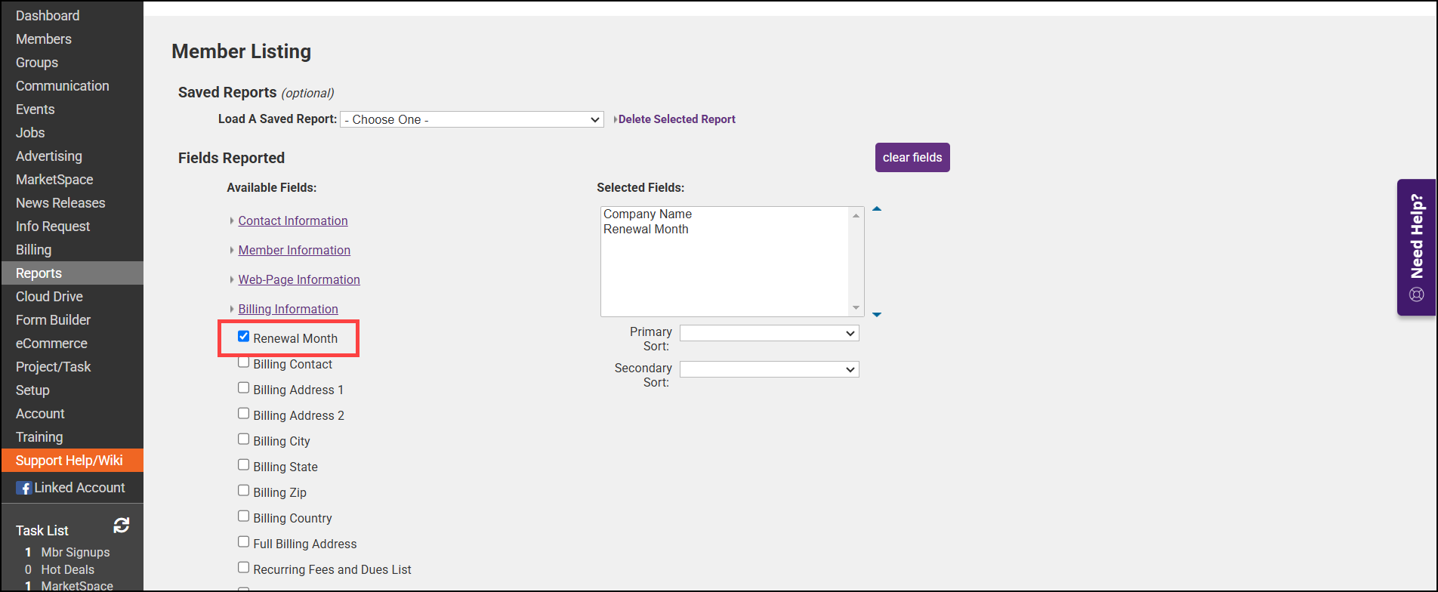Collapse the Billing Information section

[288, 309]
